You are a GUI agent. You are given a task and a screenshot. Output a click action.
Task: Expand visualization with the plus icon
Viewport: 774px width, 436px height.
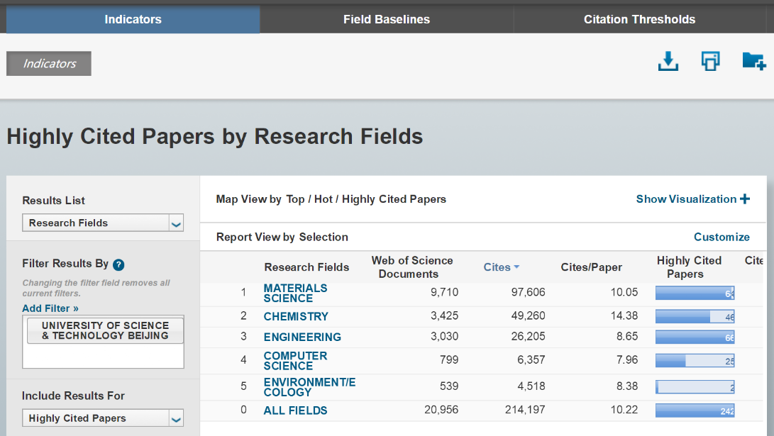[x=745, y=199]
